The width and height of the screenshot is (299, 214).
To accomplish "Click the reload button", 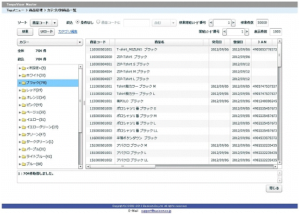I will 47,31.
